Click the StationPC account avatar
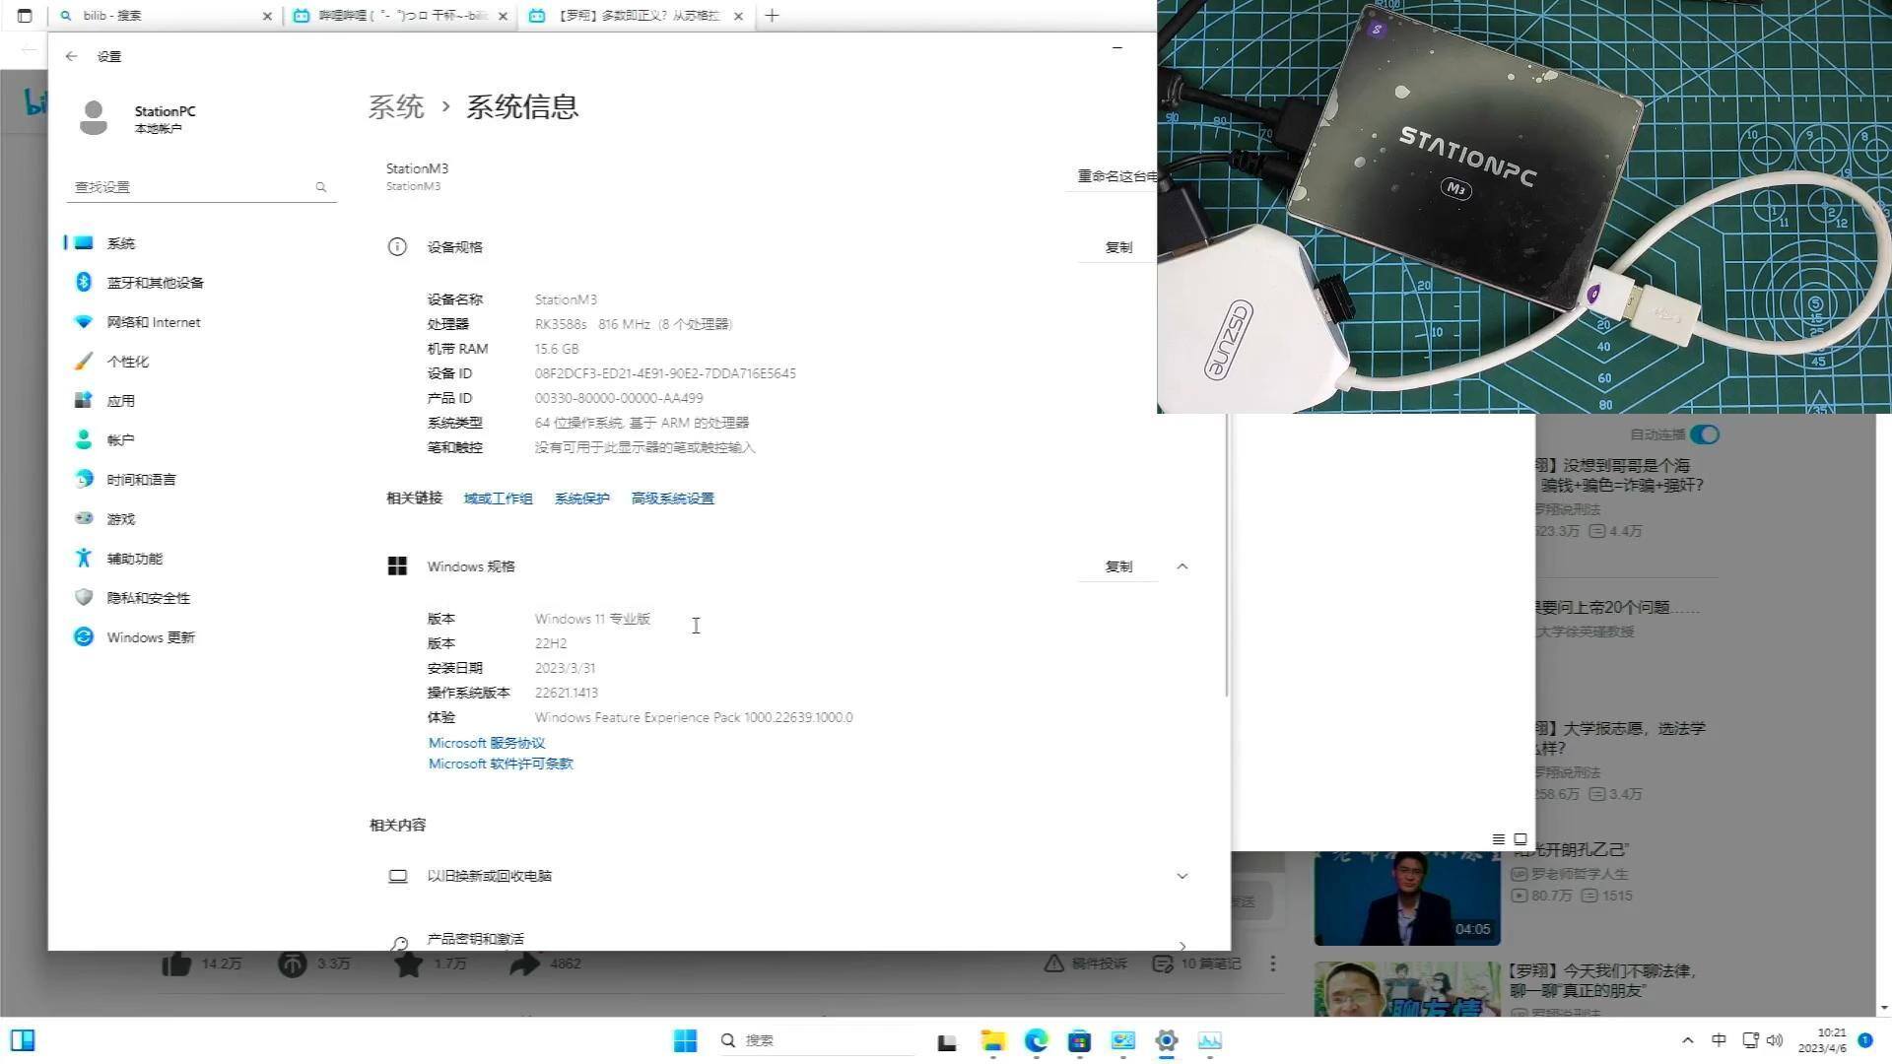1892x1064 pixels. (94, 117)
